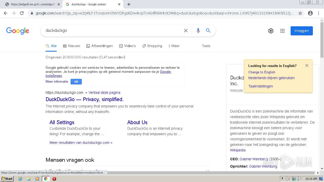Start voice search with microphone

[198, 31]
